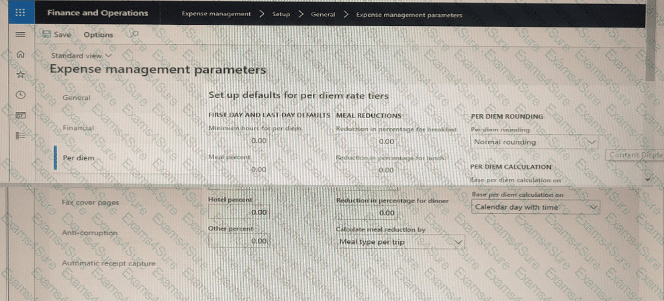The image size is (664, 301).
Task: Go to Home icon in sidebar
Action: (x=20, y=54)
